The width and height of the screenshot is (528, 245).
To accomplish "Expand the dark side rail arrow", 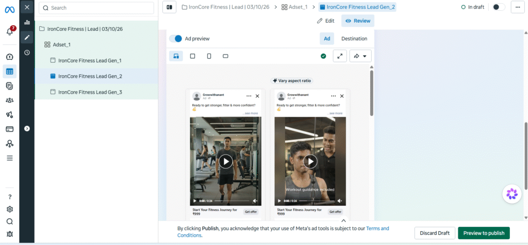I will [x=27, y=128].
